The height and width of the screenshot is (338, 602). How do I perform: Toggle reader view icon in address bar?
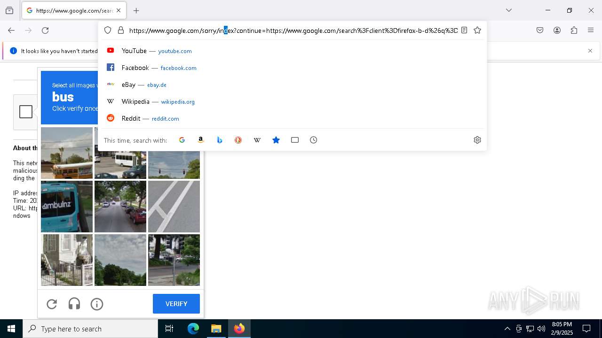[464, 31]
